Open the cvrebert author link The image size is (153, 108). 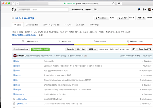[21, 56]
